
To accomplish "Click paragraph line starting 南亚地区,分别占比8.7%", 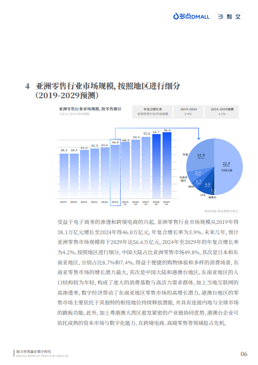I will click(148, 263).
